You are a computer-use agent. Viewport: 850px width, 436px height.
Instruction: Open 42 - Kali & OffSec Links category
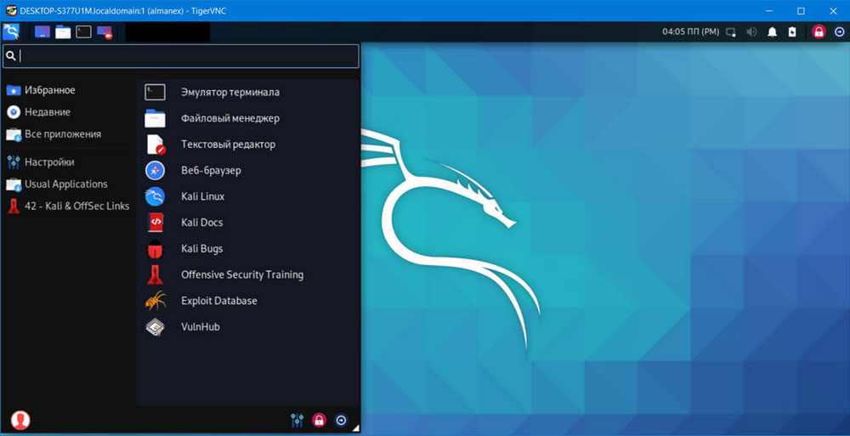coord(68,206)
